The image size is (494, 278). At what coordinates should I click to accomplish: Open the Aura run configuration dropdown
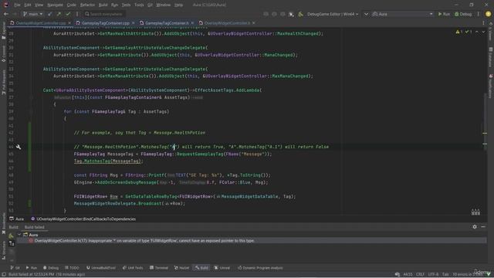[x=402, y=14]
